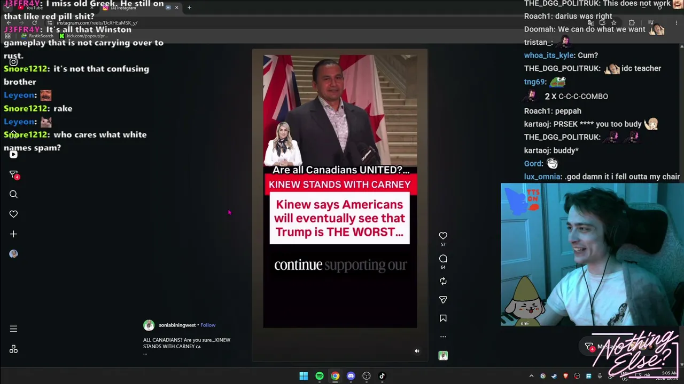
Task: Open Instagram home via the logo icon
Action: [x=13, y=62]
